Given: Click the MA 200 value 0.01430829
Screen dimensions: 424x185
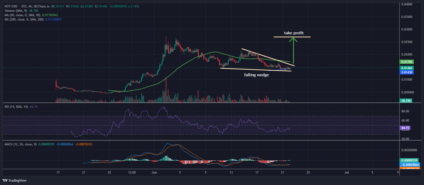Looking at the screenshot, I should point(53,19).
